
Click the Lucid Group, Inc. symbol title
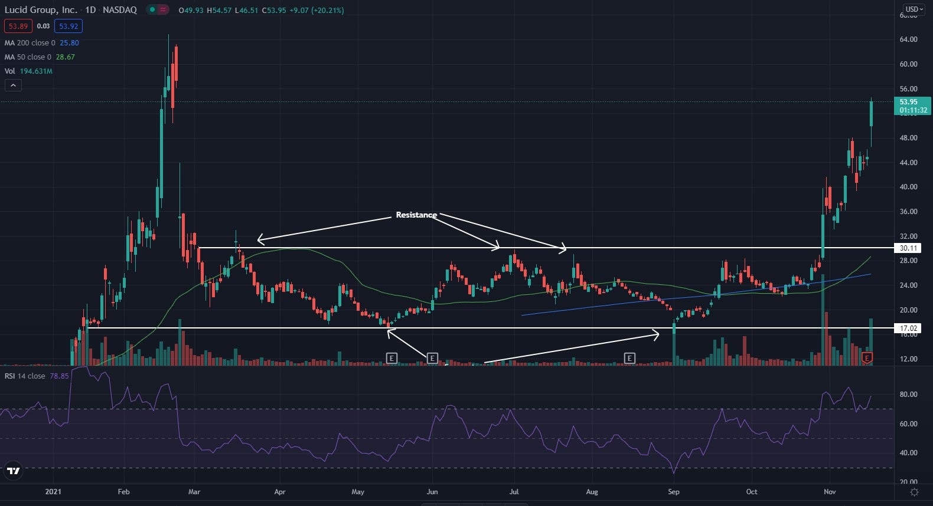click(41, 10)
